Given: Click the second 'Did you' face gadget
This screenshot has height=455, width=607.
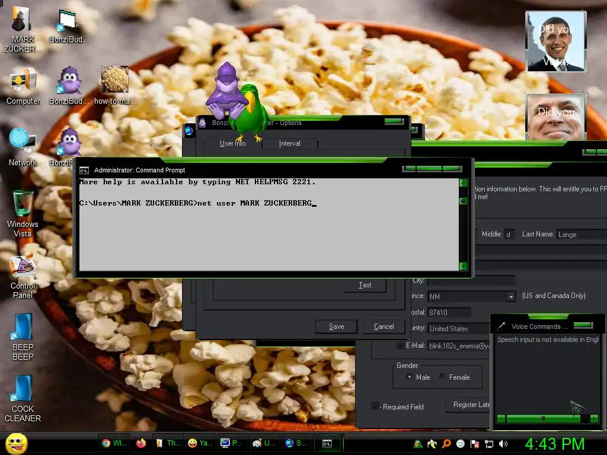Looking at the screenshot, I should click(x=555, y=117).
